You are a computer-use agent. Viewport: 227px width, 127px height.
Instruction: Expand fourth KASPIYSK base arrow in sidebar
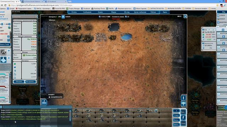(223, 50)
